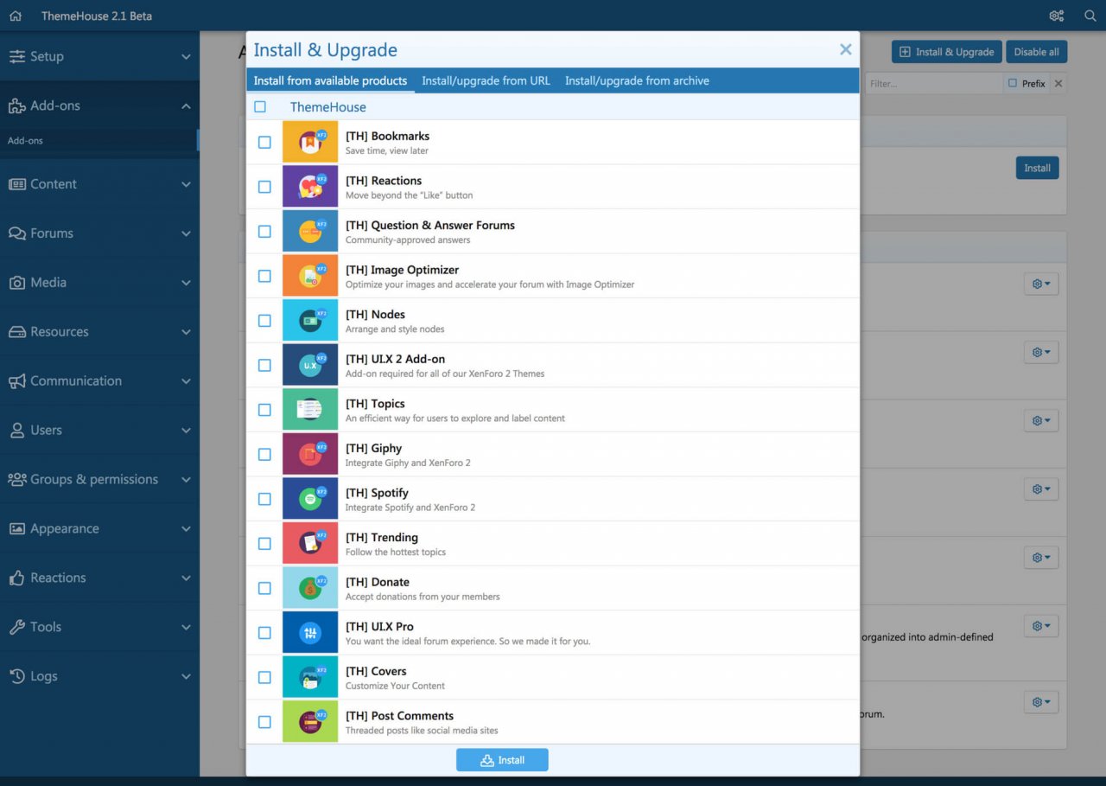The width and height of the screenshot is (1106, 786).
Task: Switch to Install/upgrade from archive tab
Action: click(637, 80)
